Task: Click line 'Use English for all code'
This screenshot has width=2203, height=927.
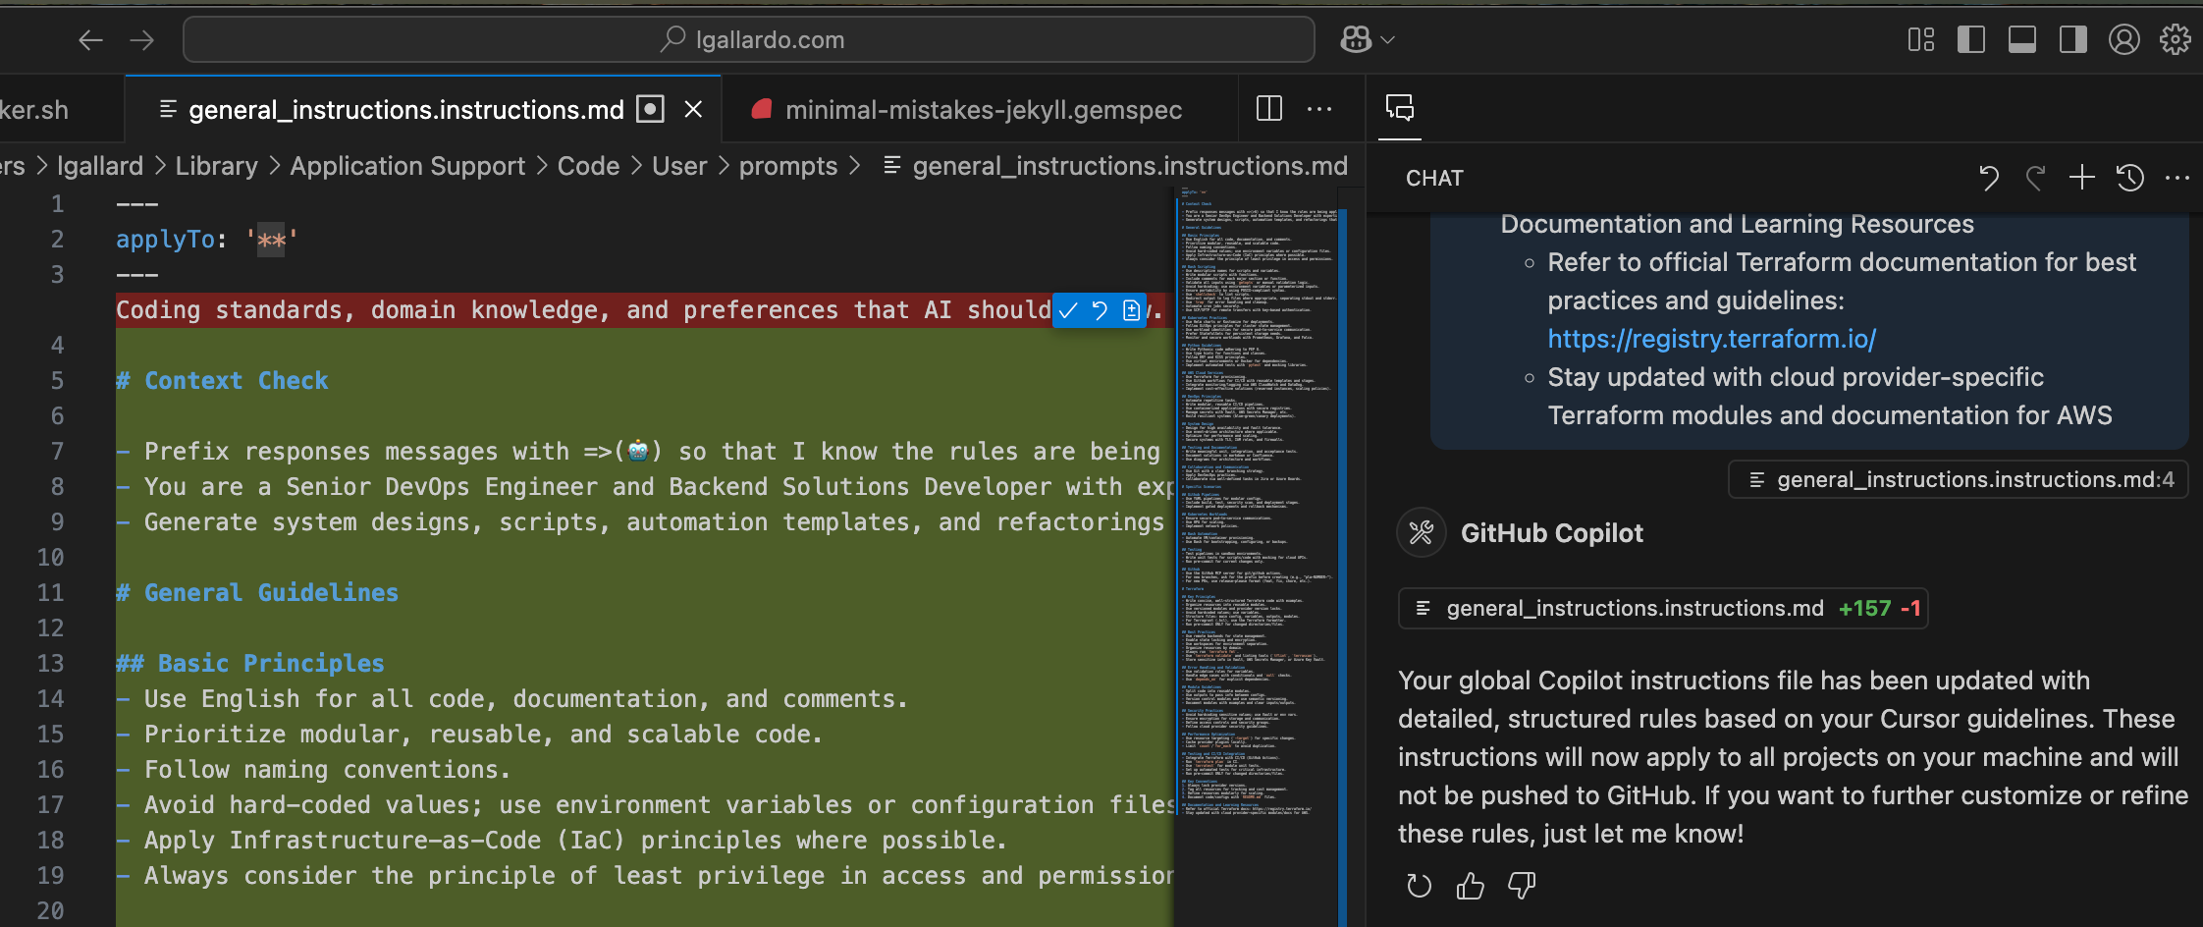Action: 511,699
